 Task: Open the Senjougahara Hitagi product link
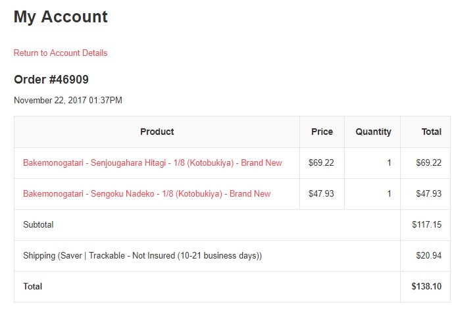point(152,163)
